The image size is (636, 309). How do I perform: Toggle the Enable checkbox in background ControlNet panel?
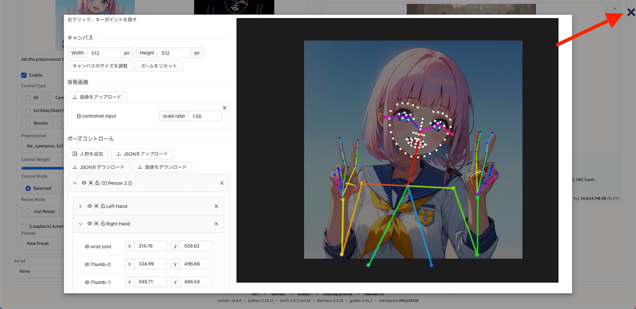coord(24,75)
